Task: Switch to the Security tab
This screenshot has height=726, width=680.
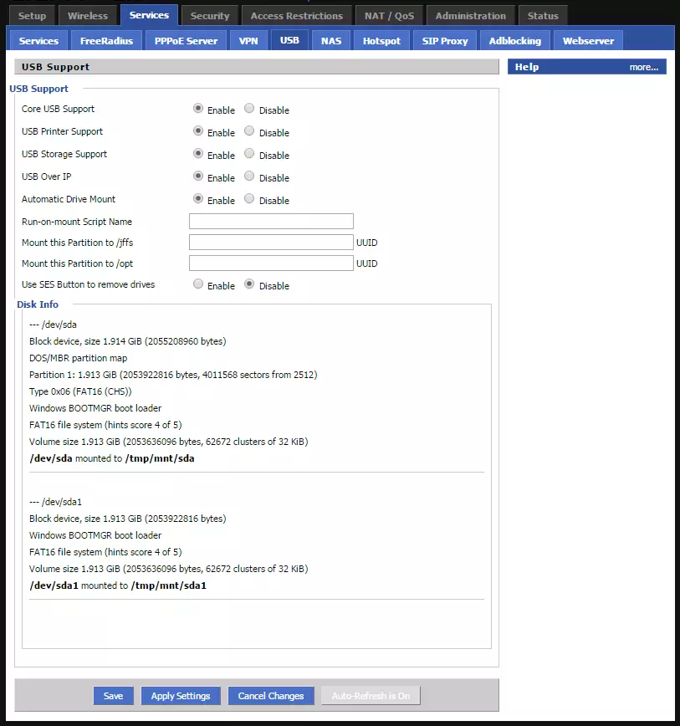Action: (209, 14)
